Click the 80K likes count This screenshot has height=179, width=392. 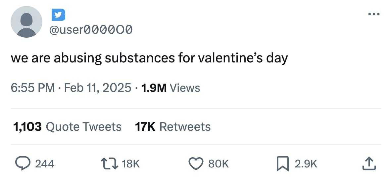[x=218, y=163]
